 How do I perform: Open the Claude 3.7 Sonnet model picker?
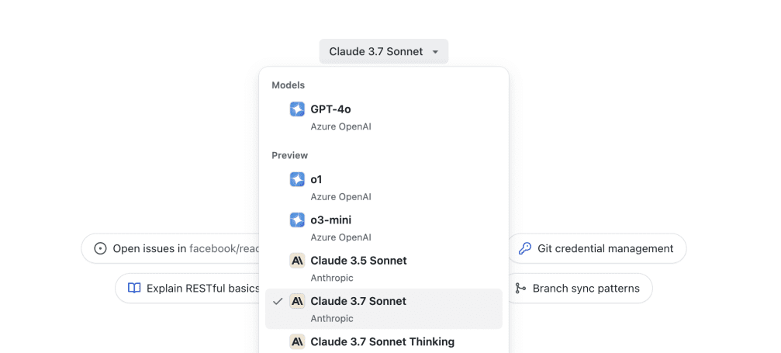click(x=384, y=51)
